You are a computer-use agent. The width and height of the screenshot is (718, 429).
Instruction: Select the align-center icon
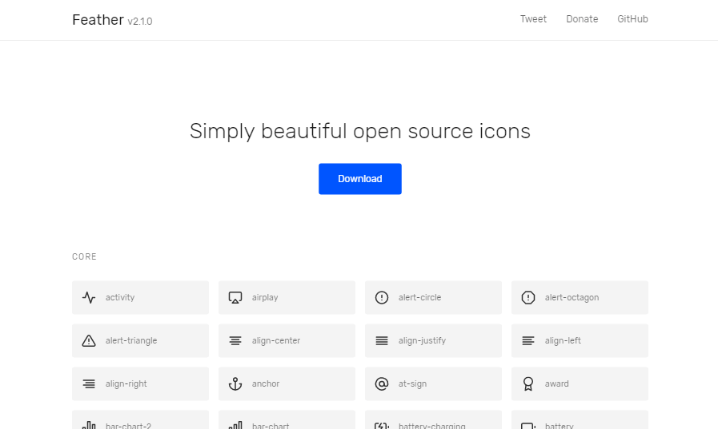[235, 341]
